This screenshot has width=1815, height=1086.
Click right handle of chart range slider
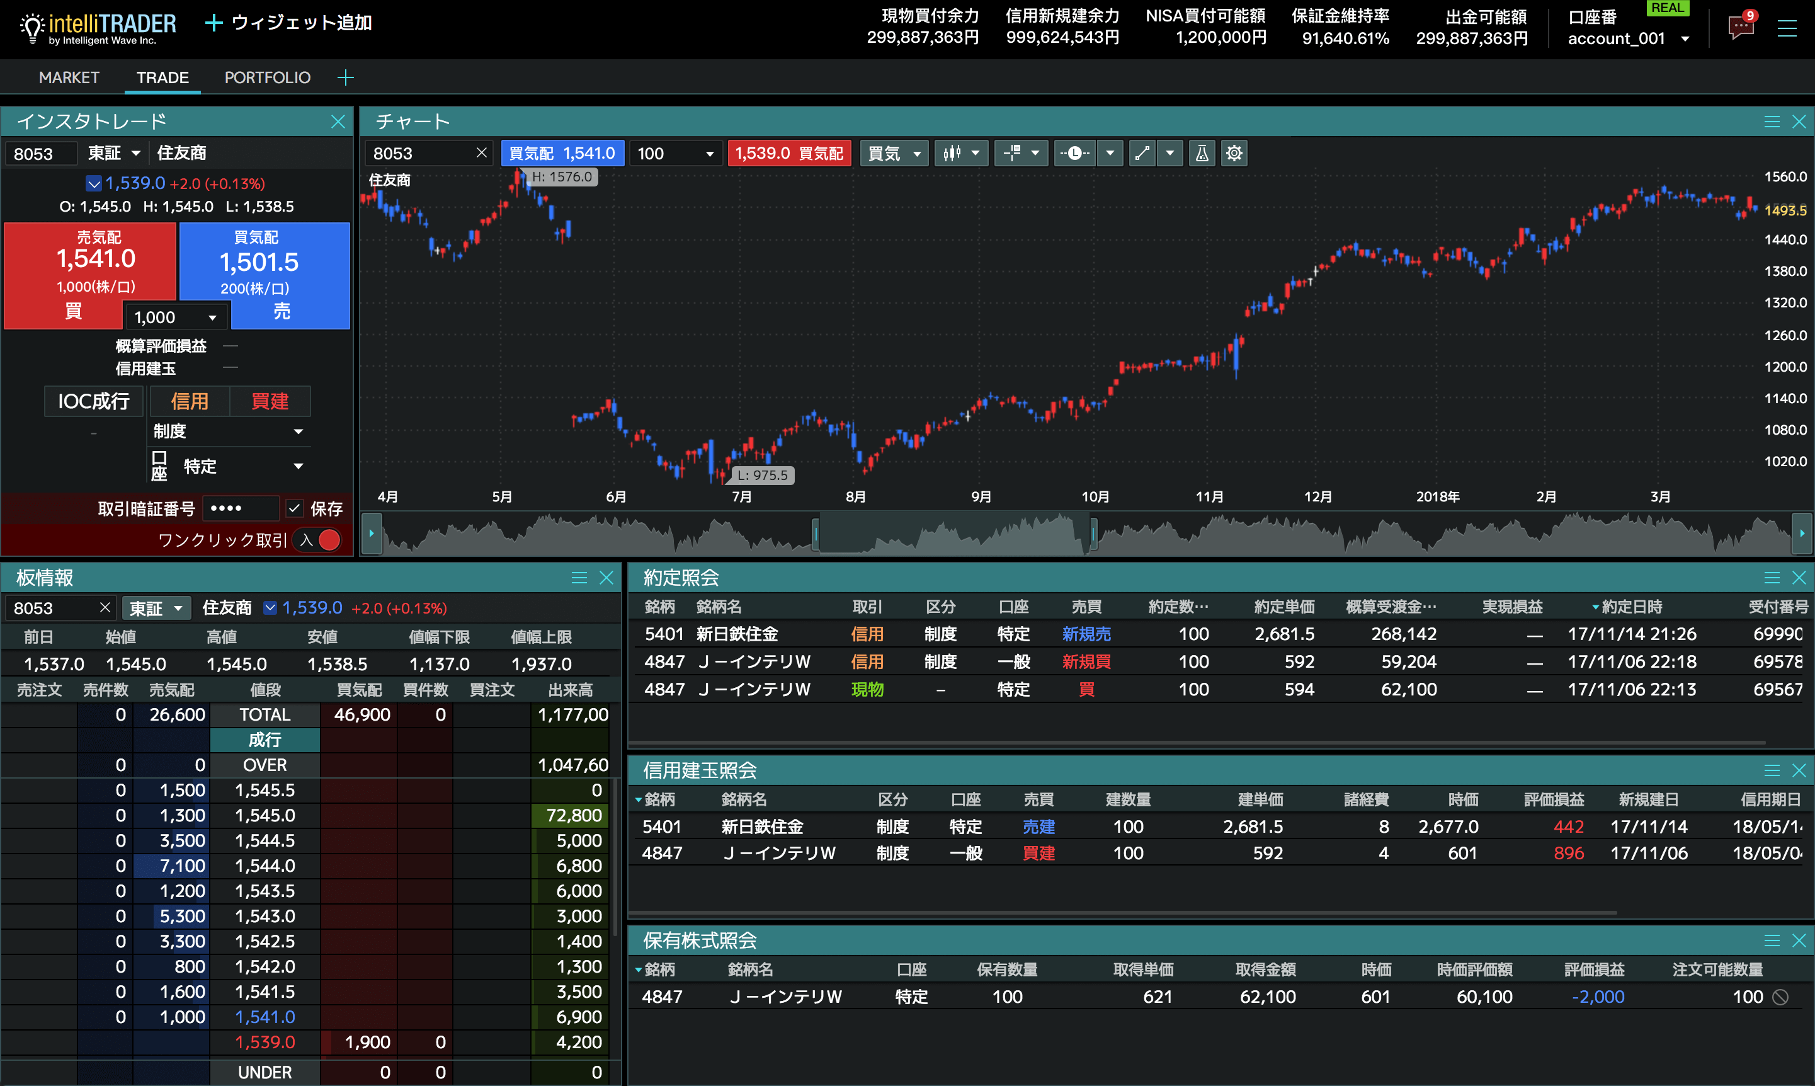1093,534
